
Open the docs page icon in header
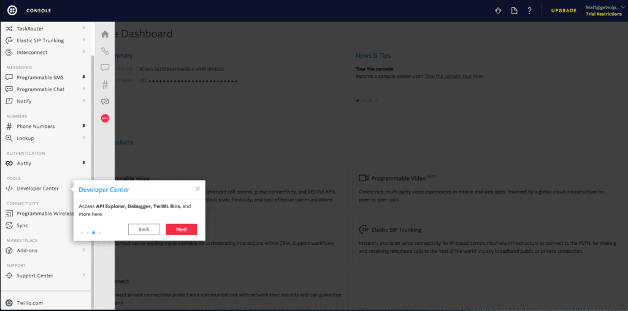pos(515,11)
